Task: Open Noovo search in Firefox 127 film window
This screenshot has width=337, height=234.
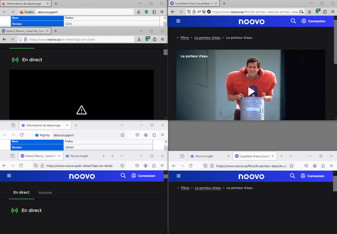Action: (293, 21)
